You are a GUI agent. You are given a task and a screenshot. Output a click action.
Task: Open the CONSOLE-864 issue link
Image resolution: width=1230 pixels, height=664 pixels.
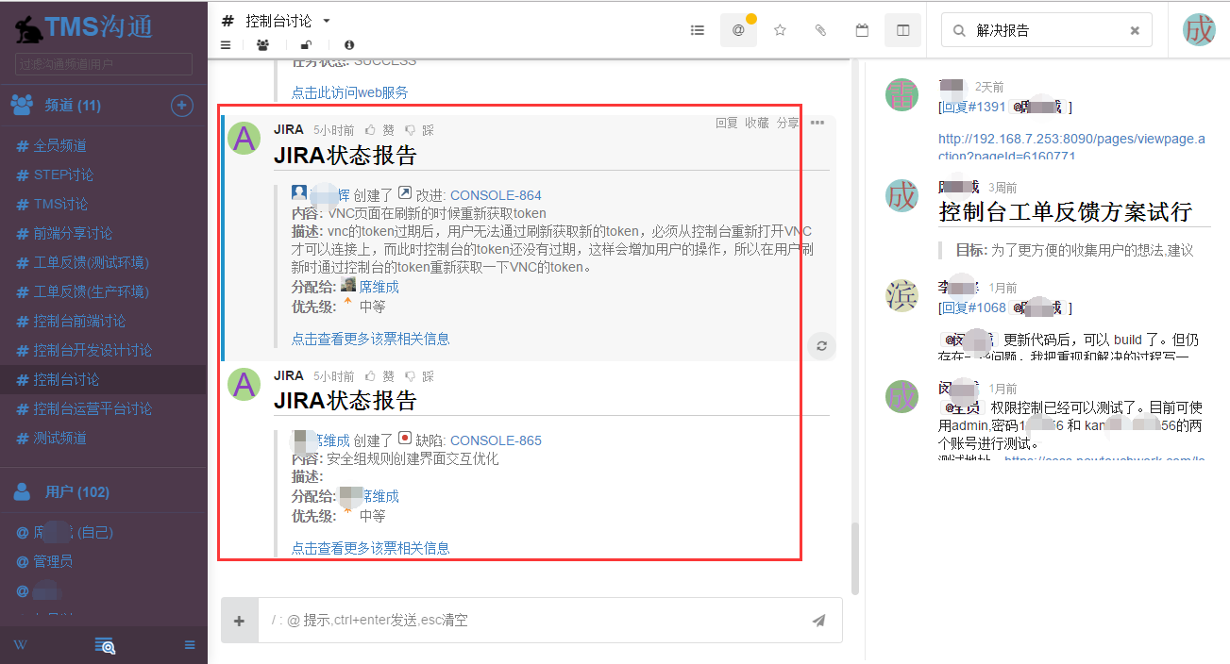[x=496, y=195]
